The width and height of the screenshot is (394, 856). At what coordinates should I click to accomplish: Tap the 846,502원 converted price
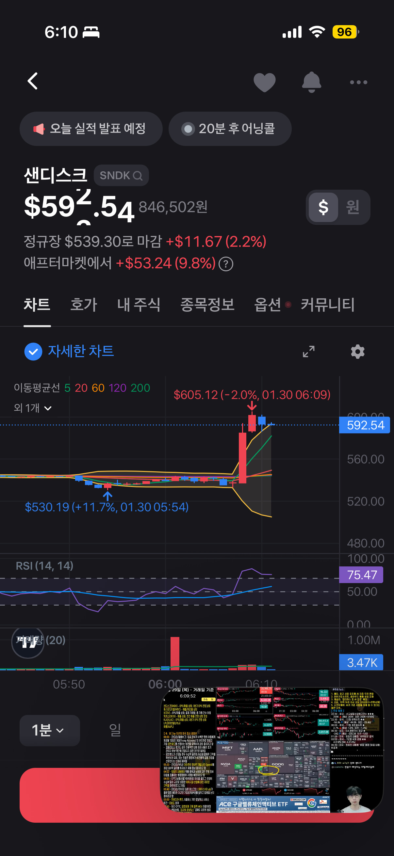[x=173, y=207]
